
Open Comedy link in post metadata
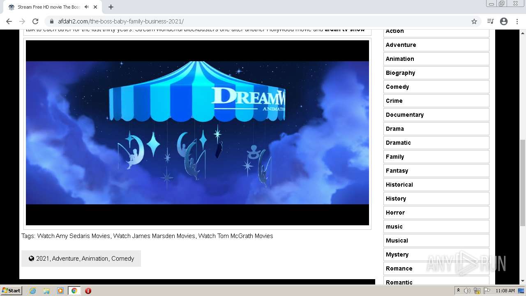123,259
